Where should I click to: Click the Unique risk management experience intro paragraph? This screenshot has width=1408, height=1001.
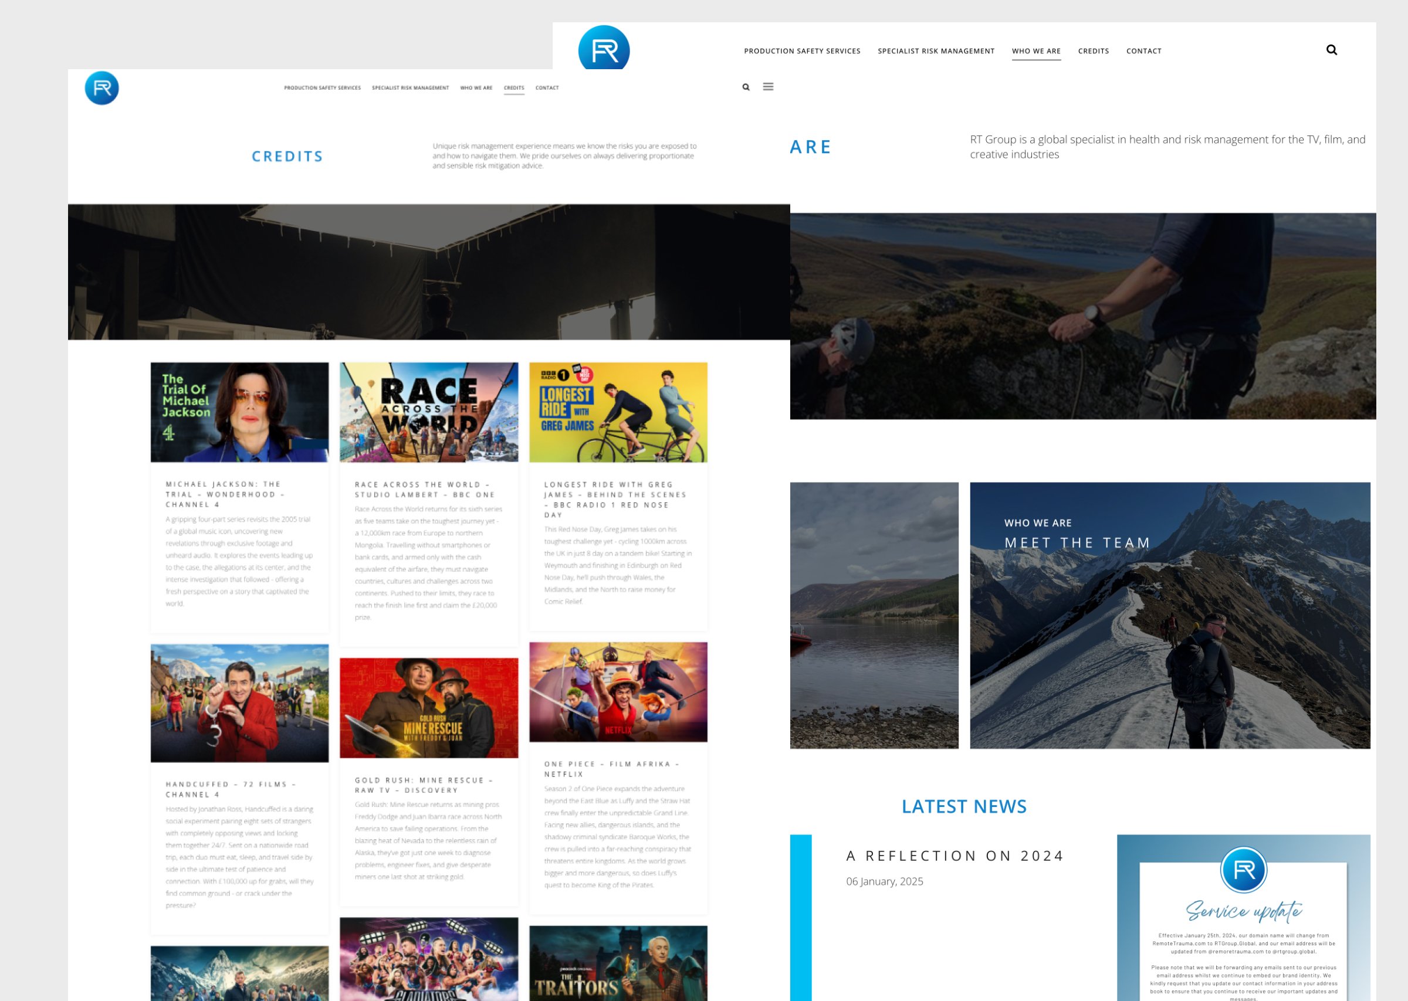pos(565,156)
